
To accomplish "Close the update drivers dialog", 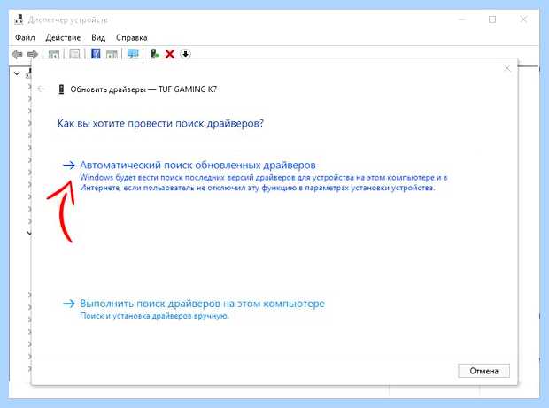I will [507, 68].
